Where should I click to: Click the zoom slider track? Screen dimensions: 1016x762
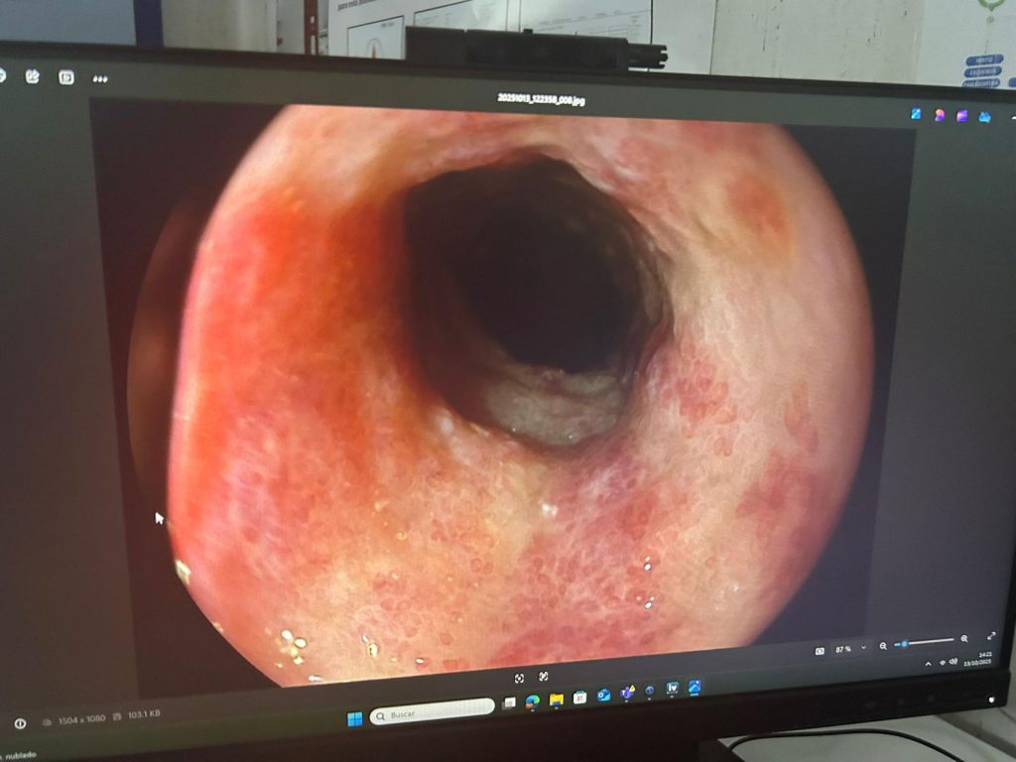928,642
